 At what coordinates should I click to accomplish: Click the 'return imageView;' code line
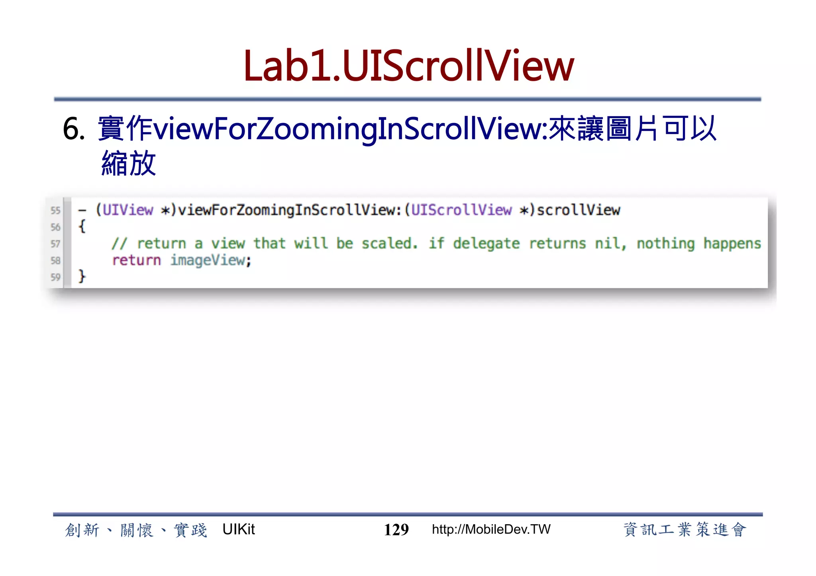(x=182, y=261)
